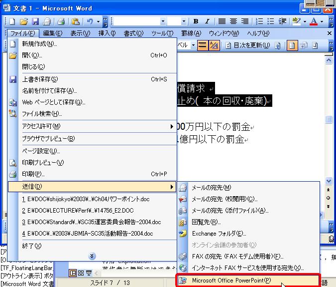
Task: Select 回覧先 submenu item
Action: (x=248, y=222)
